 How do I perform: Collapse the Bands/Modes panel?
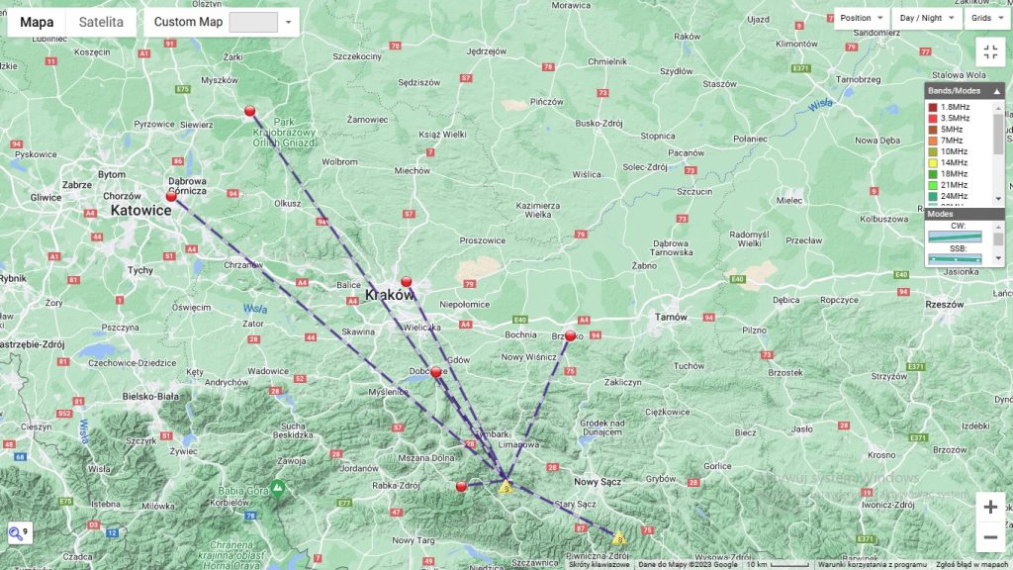997,91
